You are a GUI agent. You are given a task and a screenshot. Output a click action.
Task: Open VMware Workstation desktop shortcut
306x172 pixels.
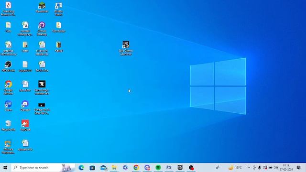click(x=8, y=147)
